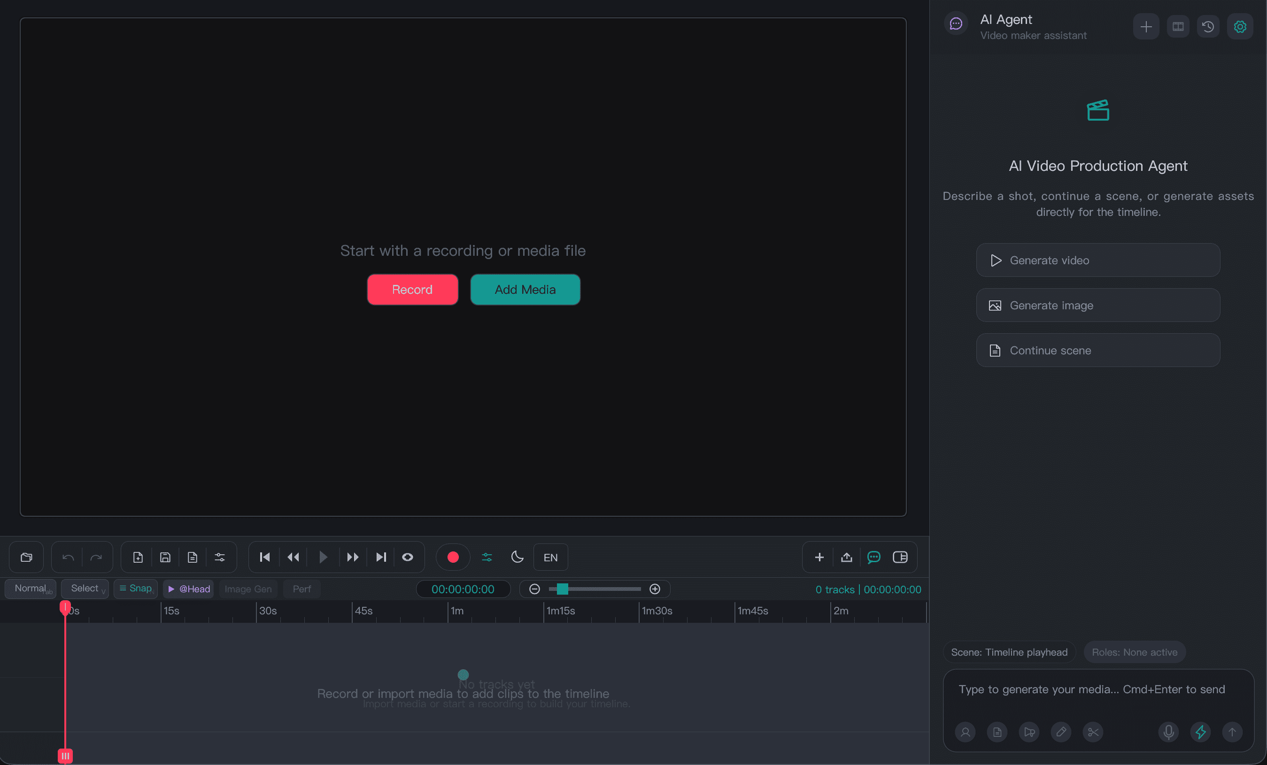Screen dimensions: 1267x765
Task: Toggle the teal lightning bolt fast mode
Action: [x=1201, y=732]
